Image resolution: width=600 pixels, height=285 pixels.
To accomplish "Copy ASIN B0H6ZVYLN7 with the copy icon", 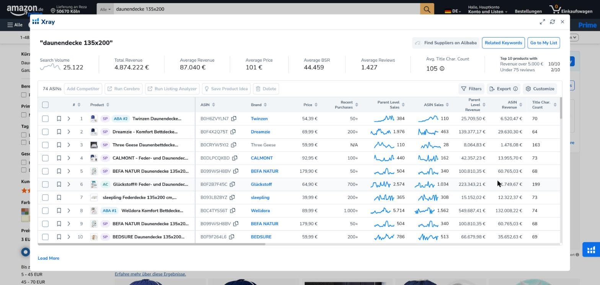I will (233, 119).
